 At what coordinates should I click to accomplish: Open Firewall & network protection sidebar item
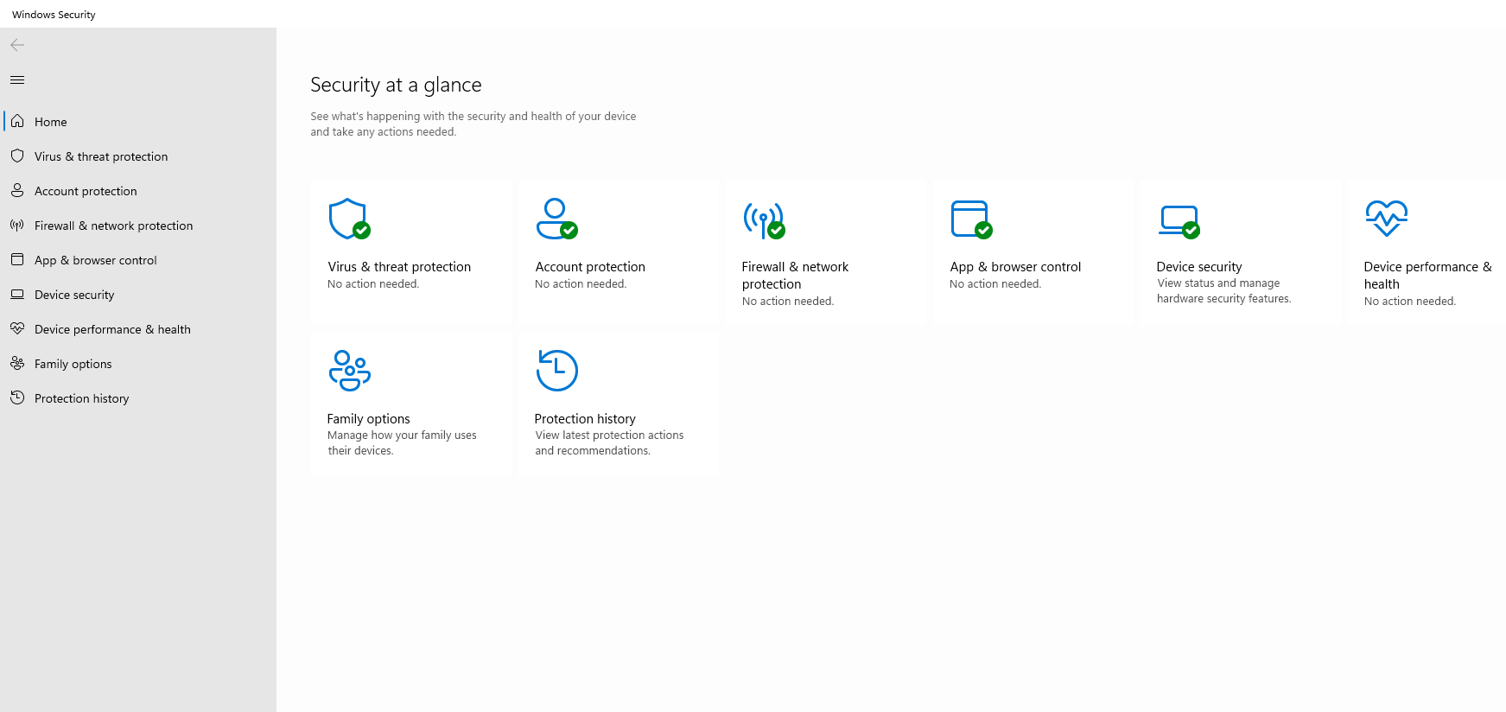coord(138,226)
